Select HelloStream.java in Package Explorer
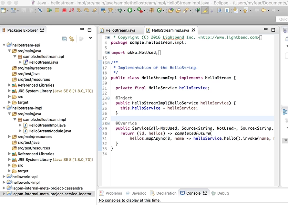This screenshot has width=288, height=205. (43, 62)
